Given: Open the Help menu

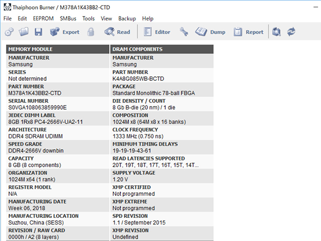Looking at the screenshot, I should (x=147, y=19).
